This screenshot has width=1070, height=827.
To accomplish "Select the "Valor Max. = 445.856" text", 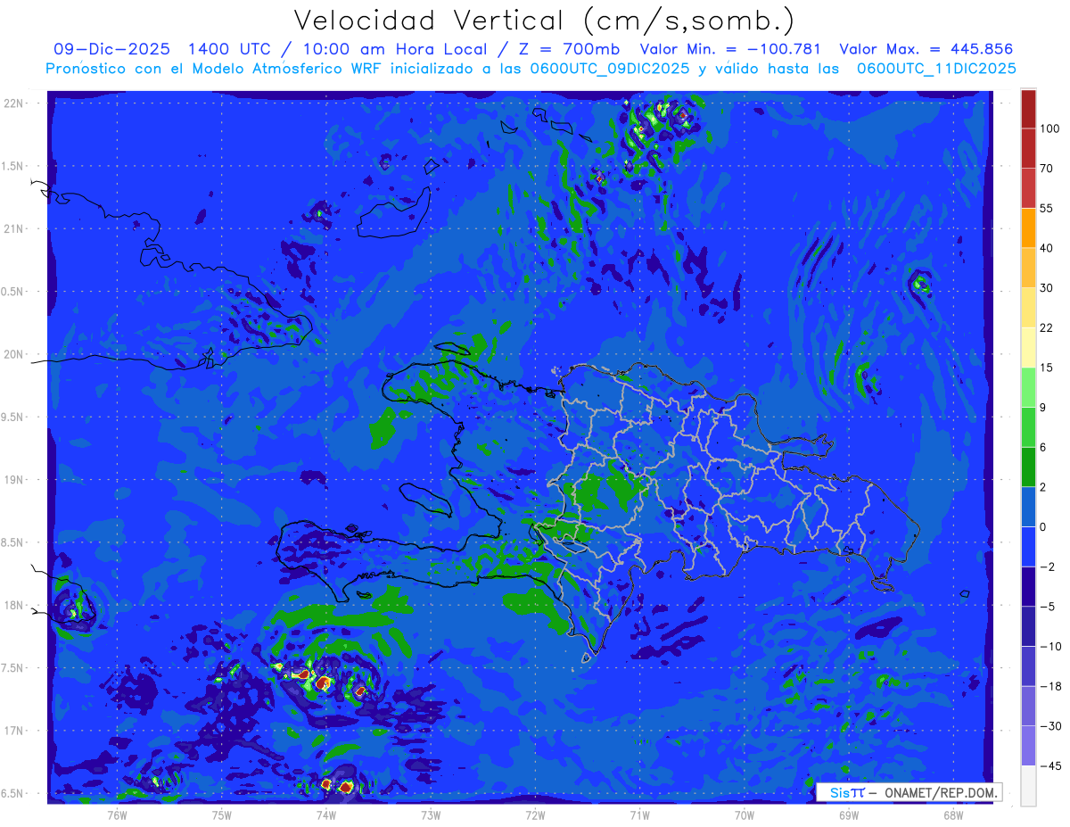I will coord(926,48).
